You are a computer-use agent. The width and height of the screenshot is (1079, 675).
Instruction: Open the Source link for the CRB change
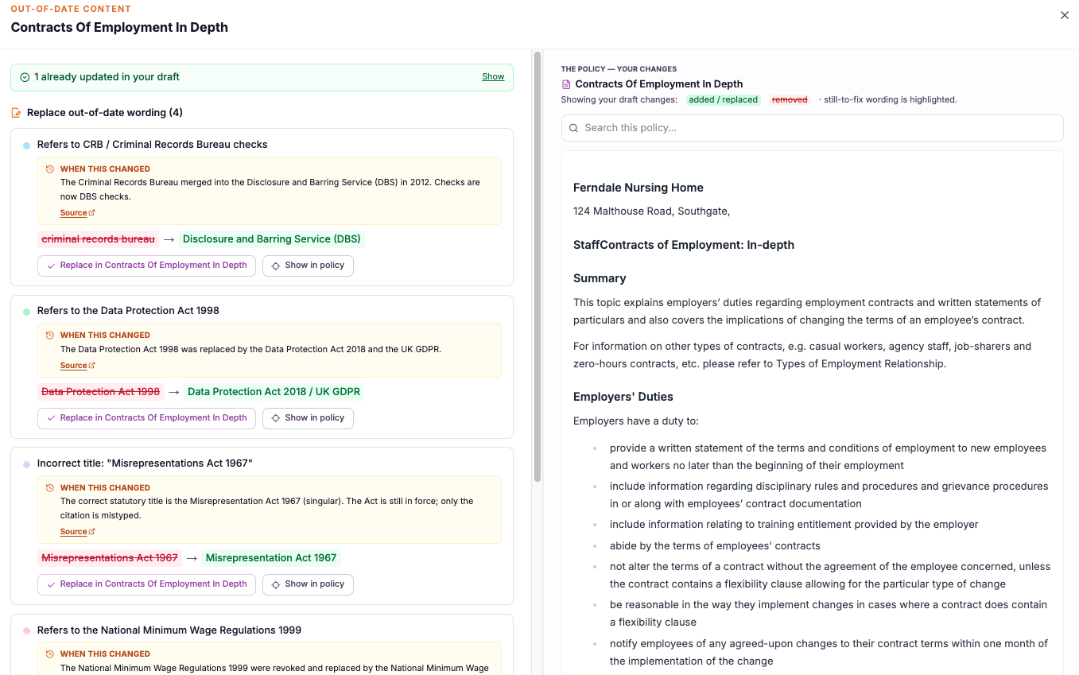77,213
